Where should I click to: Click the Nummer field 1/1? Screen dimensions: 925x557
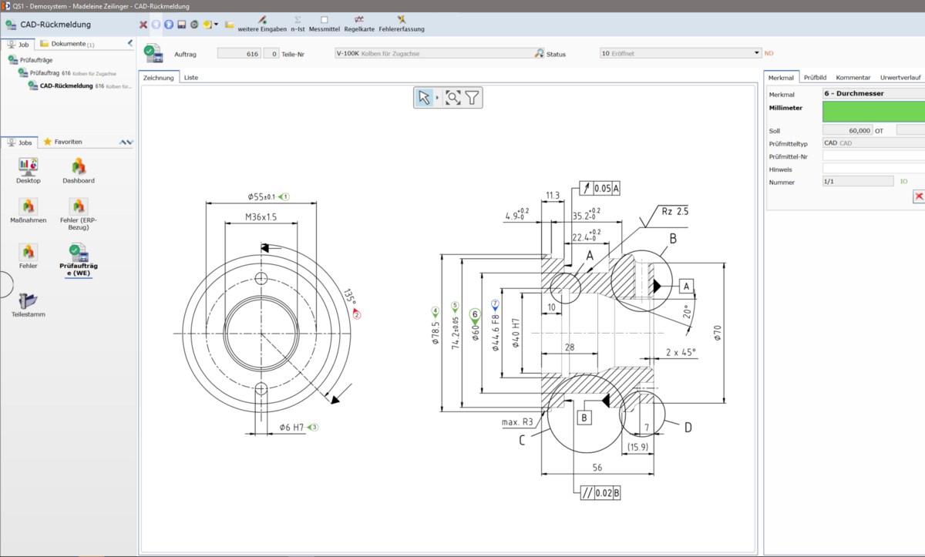[857, 182]
